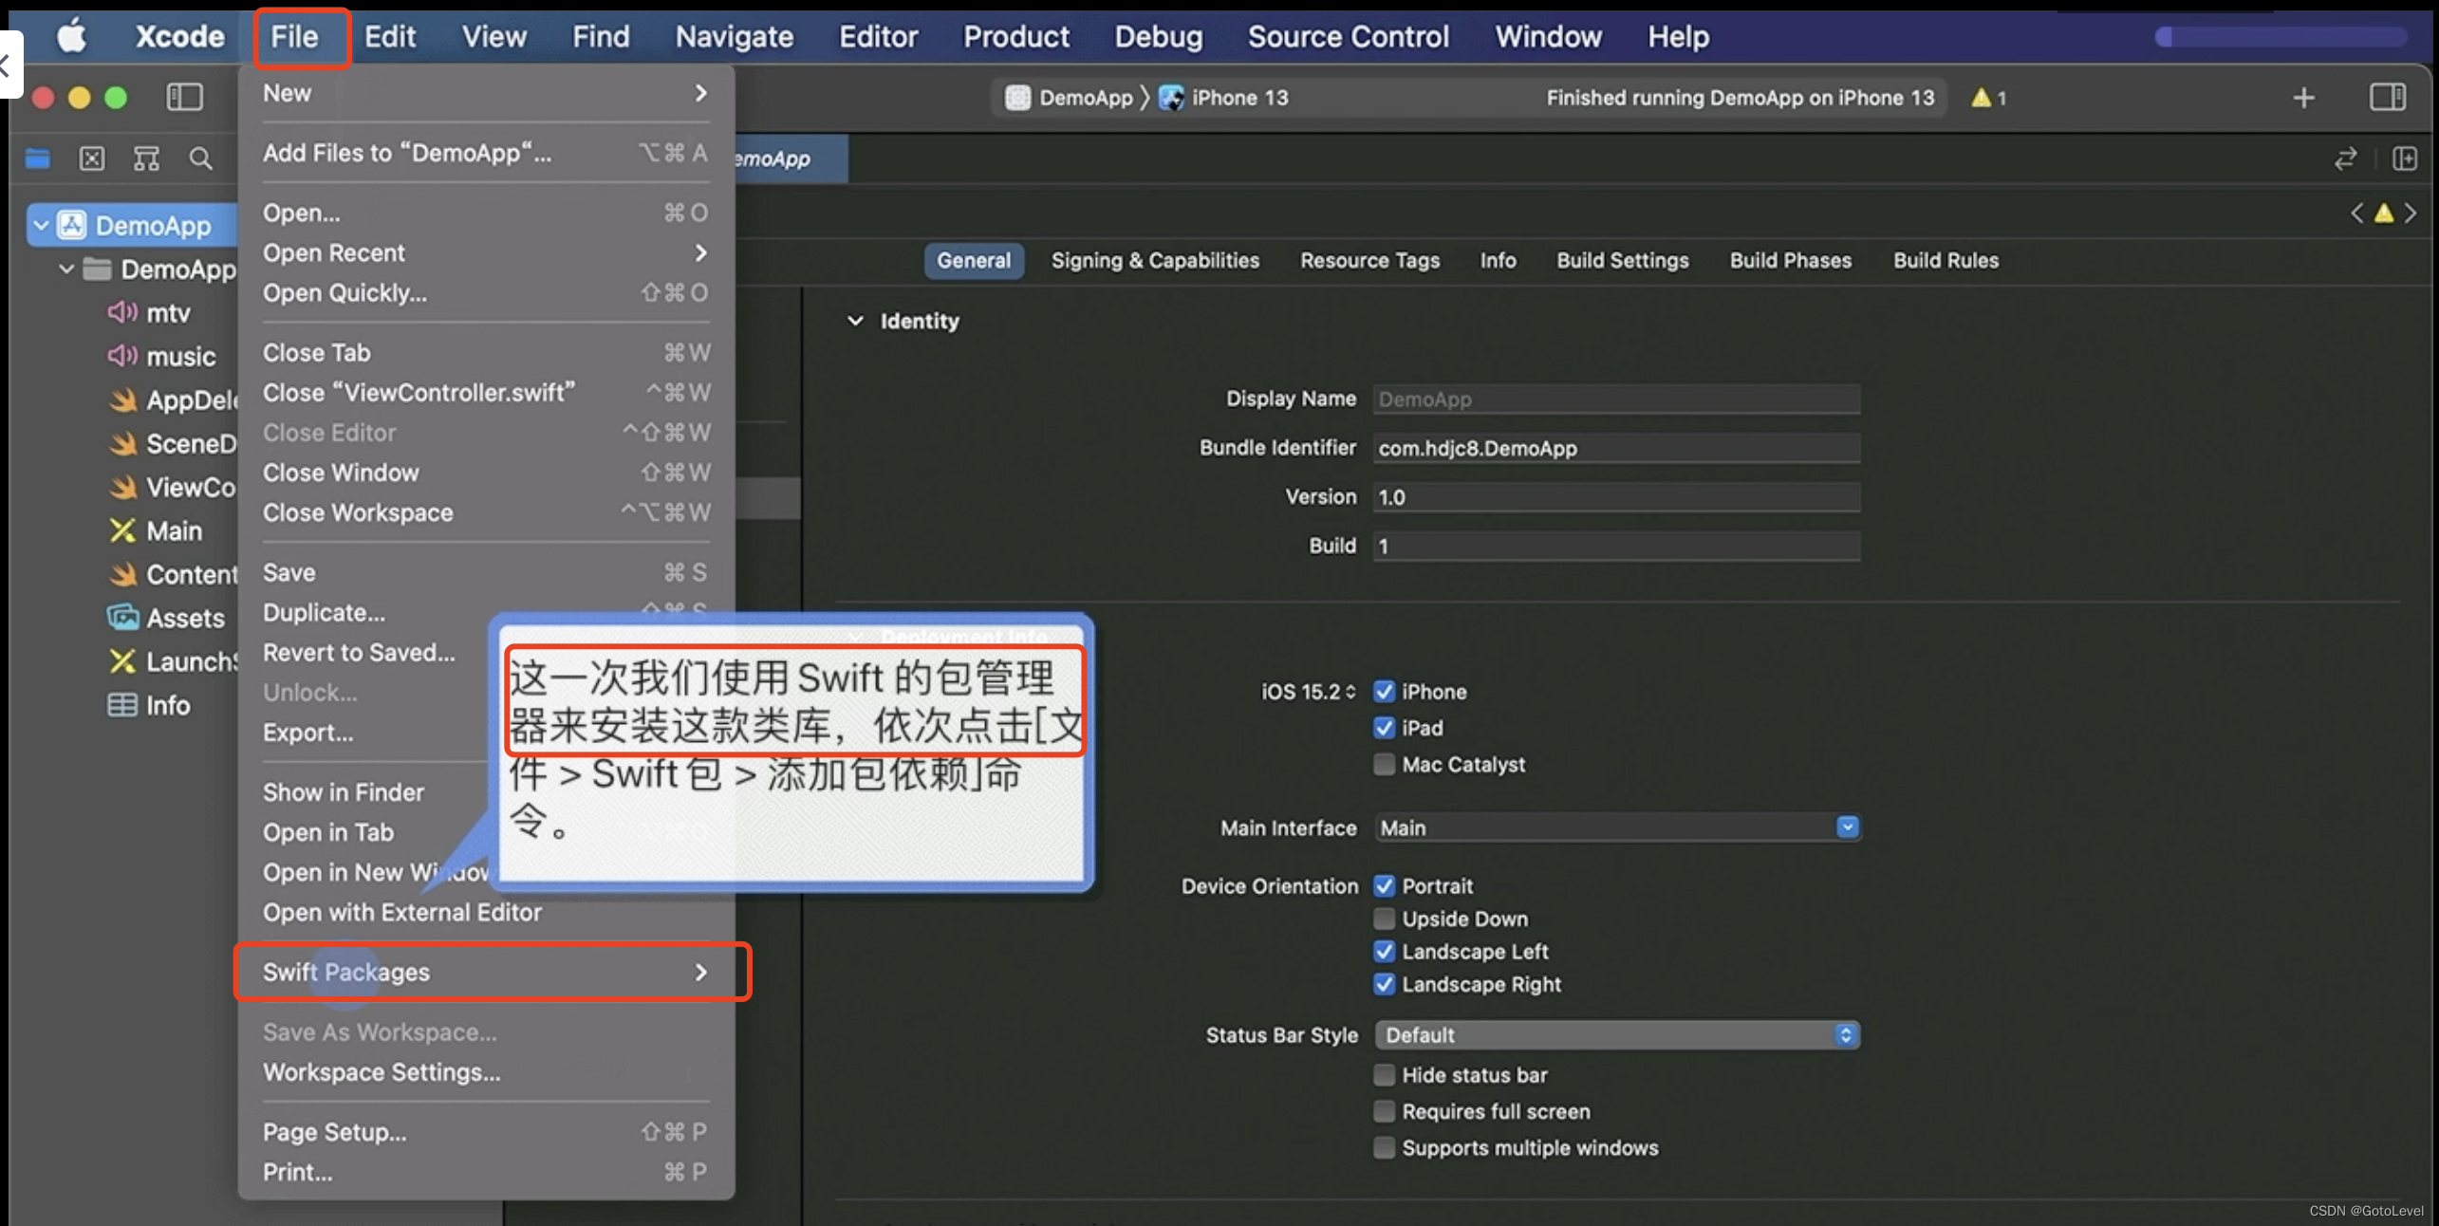Choose Add Files to DemoApp

486,153
